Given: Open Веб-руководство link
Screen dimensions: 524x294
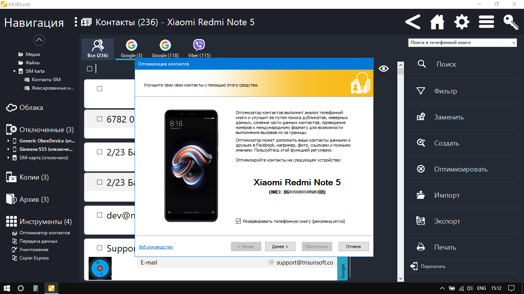Looking at the screenshot, I should (156, 247).
